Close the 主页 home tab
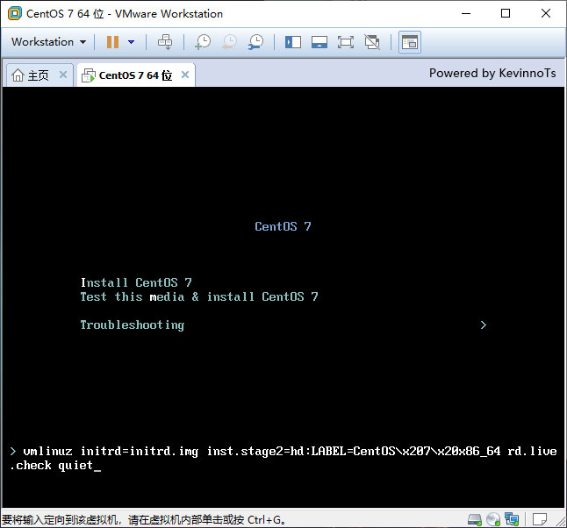 coord(63,75)
